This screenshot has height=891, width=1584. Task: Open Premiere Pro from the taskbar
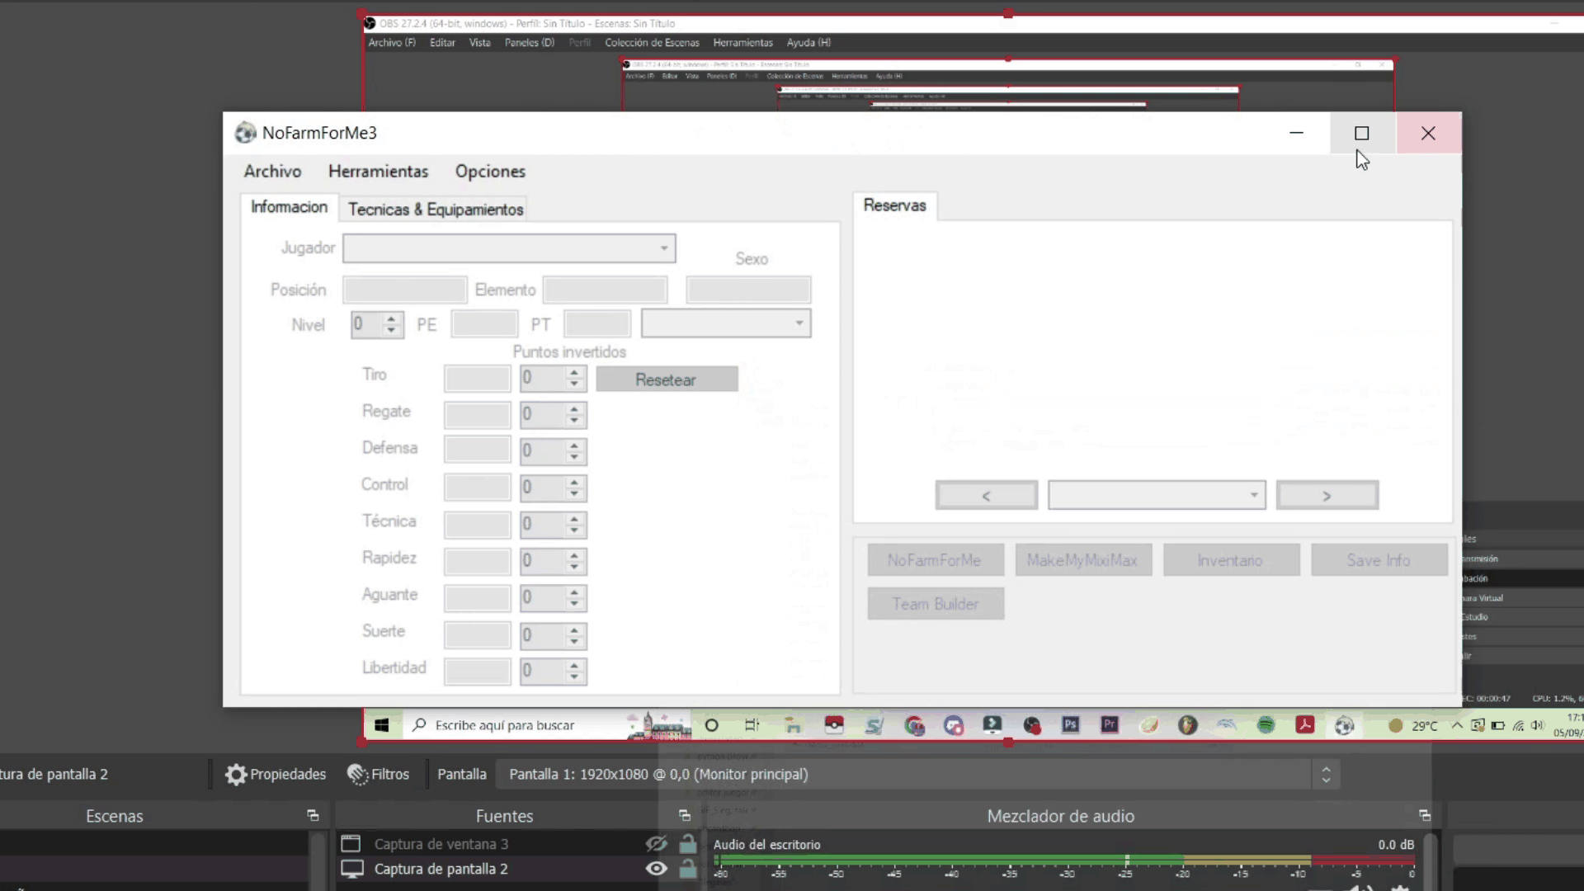click(x=1109, y=725)
